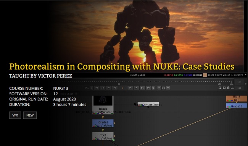Select the Grade1 node
This screenshot has width=248, height=146.
[103, 123]
